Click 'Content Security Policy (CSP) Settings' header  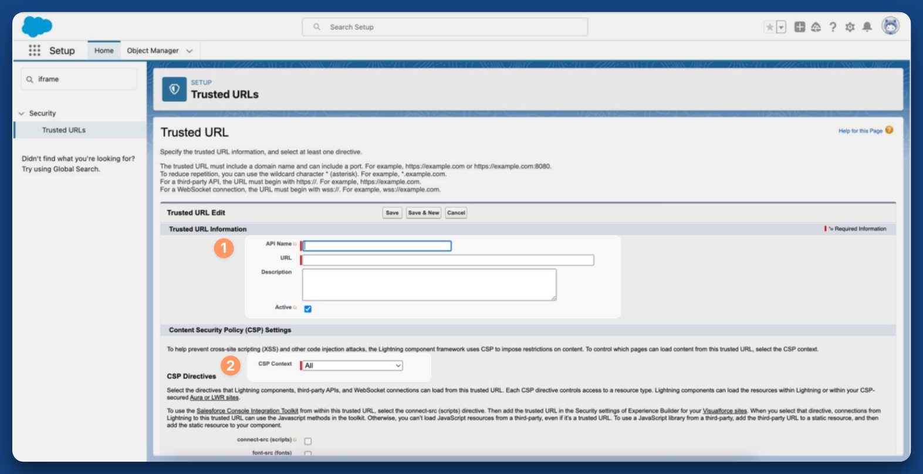pos(230,330)
